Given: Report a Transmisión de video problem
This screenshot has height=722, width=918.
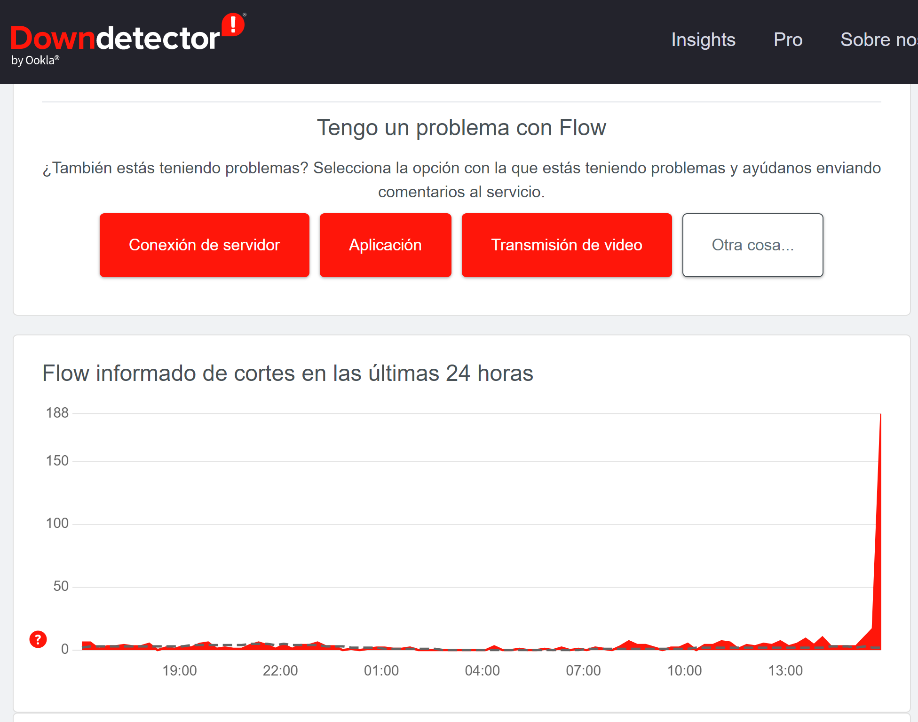Looking at the screenshot, I should [567, 245].
